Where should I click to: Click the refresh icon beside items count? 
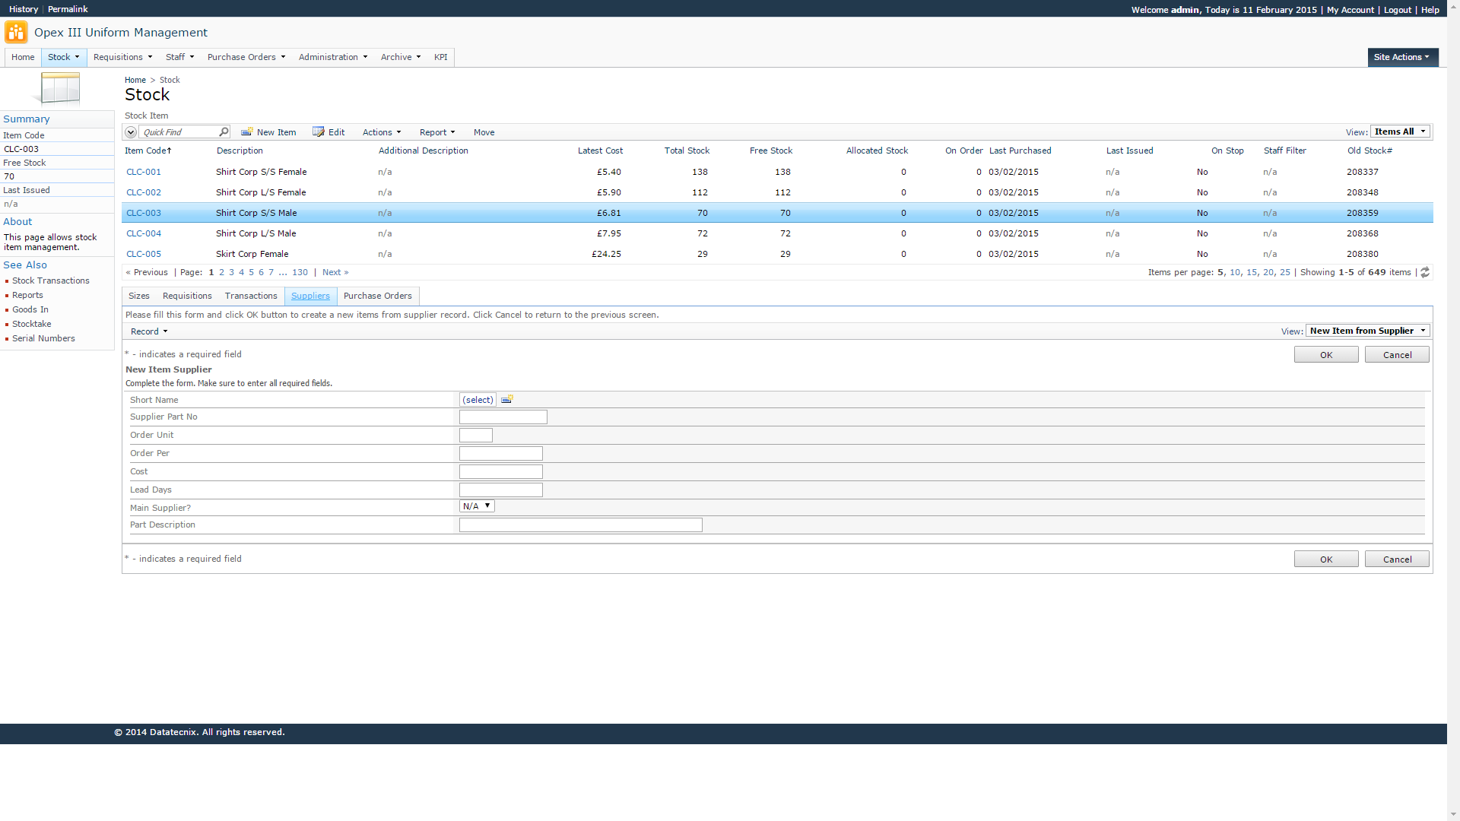(1425, 272)
